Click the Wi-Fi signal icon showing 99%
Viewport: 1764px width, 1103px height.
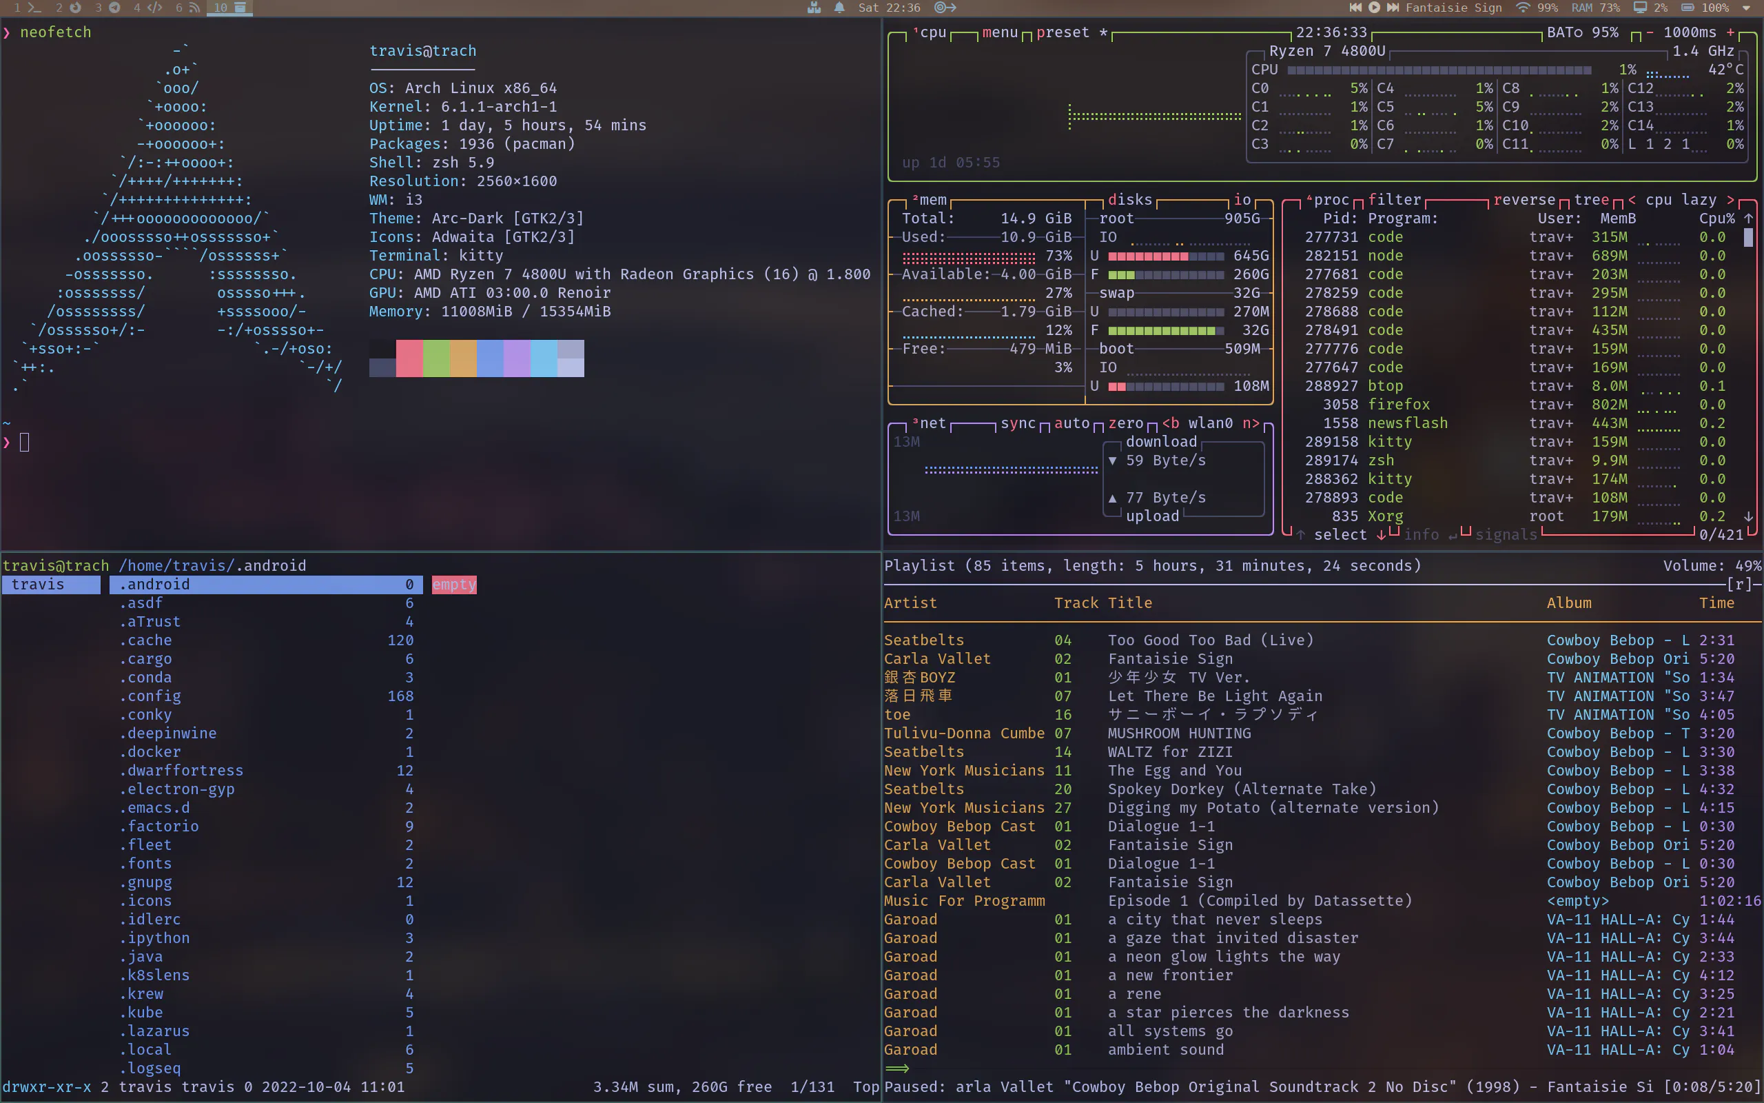click(x=1523, y=8)
